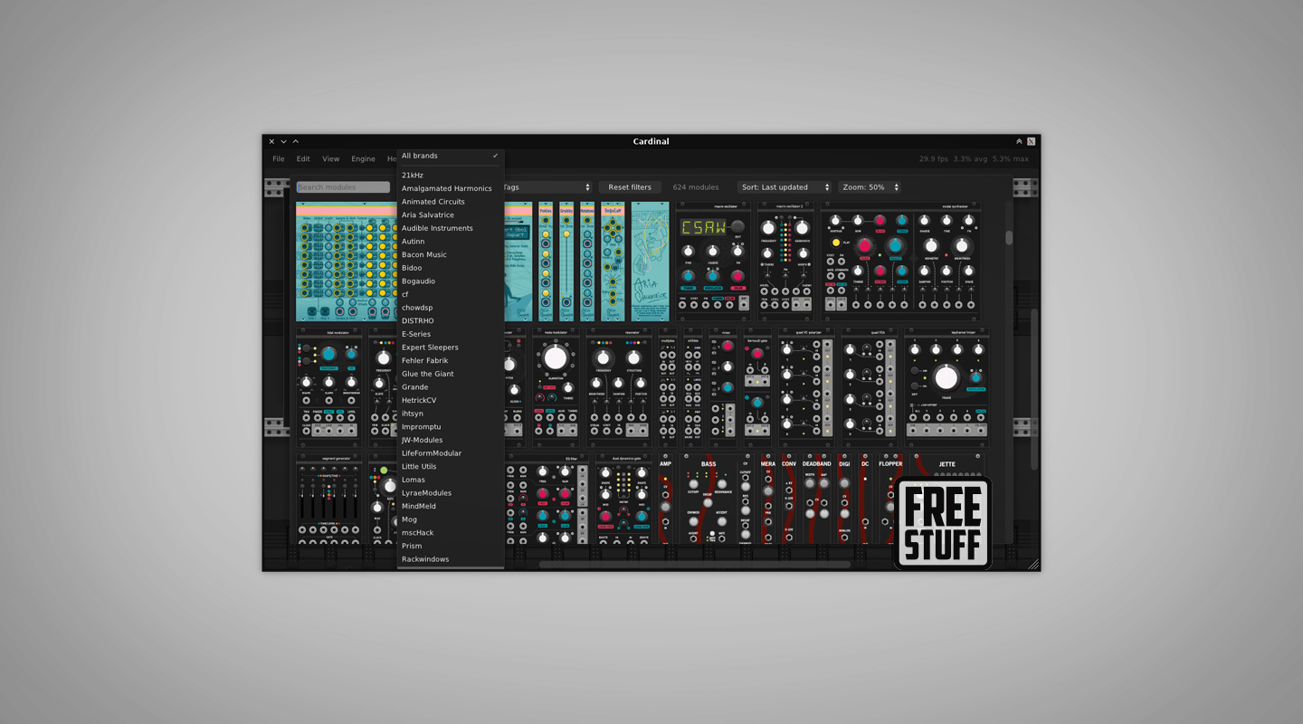Choose DISTRHO brand entry
The height and width of the screenshot is (724, 1303).
coord(451,320)
